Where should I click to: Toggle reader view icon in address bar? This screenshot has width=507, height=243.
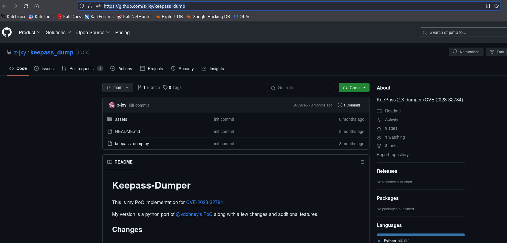pyautogui.click(x=488, y=6)
